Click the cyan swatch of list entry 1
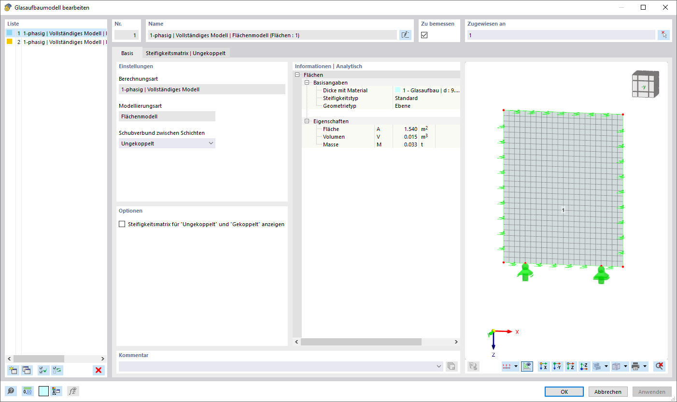This screenshot has height=402, width=677. pos(10,33)
